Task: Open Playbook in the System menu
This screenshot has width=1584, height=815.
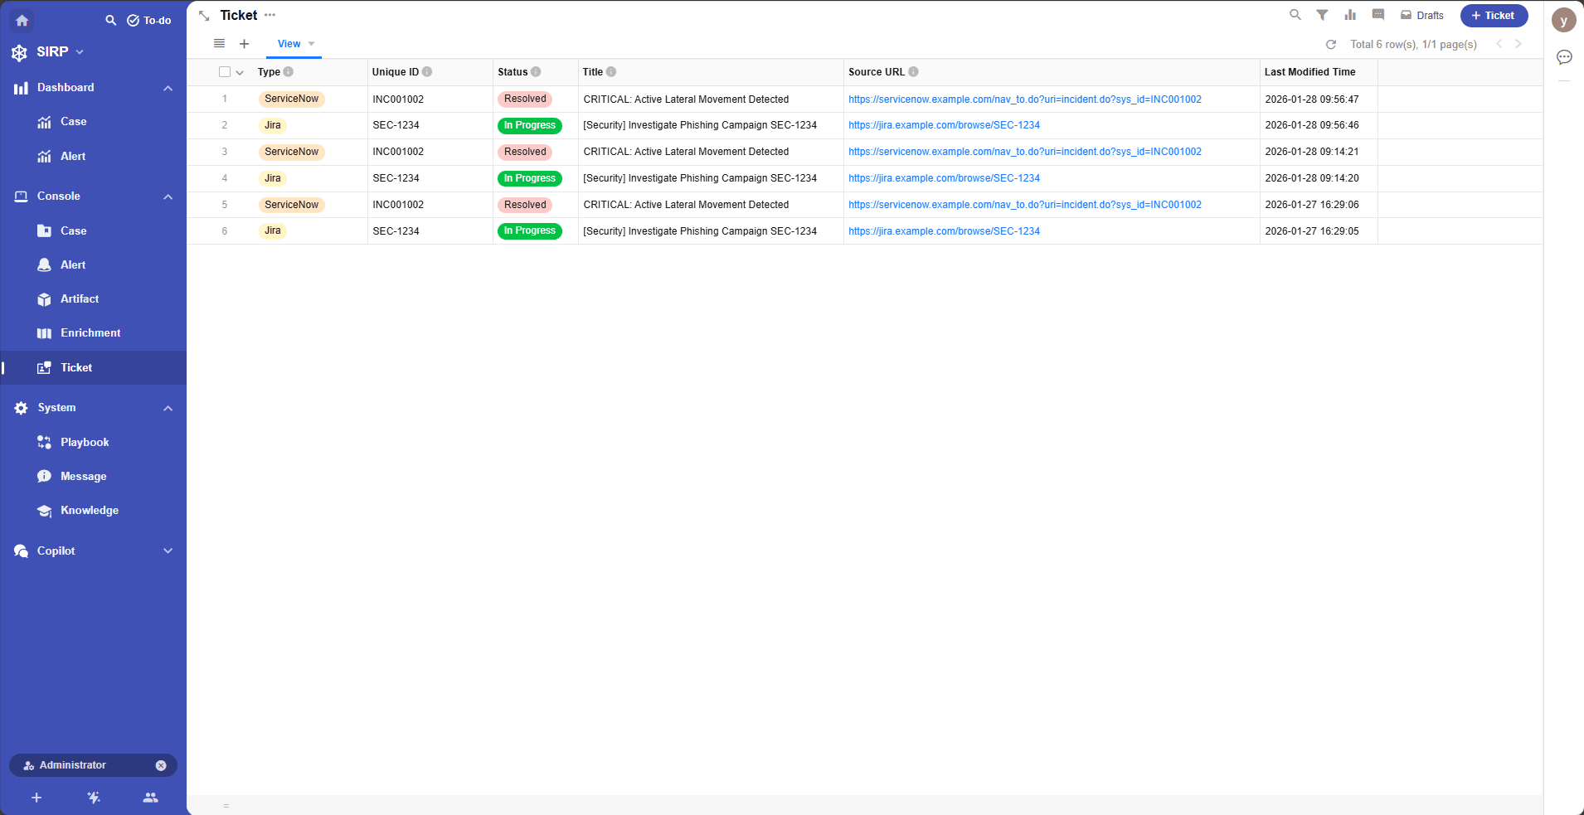Action: click(84, 442)
